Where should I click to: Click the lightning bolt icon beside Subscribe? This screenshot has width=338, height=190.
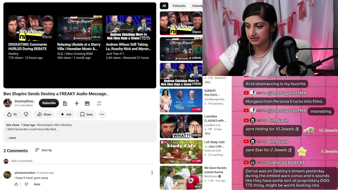point(77,103)
